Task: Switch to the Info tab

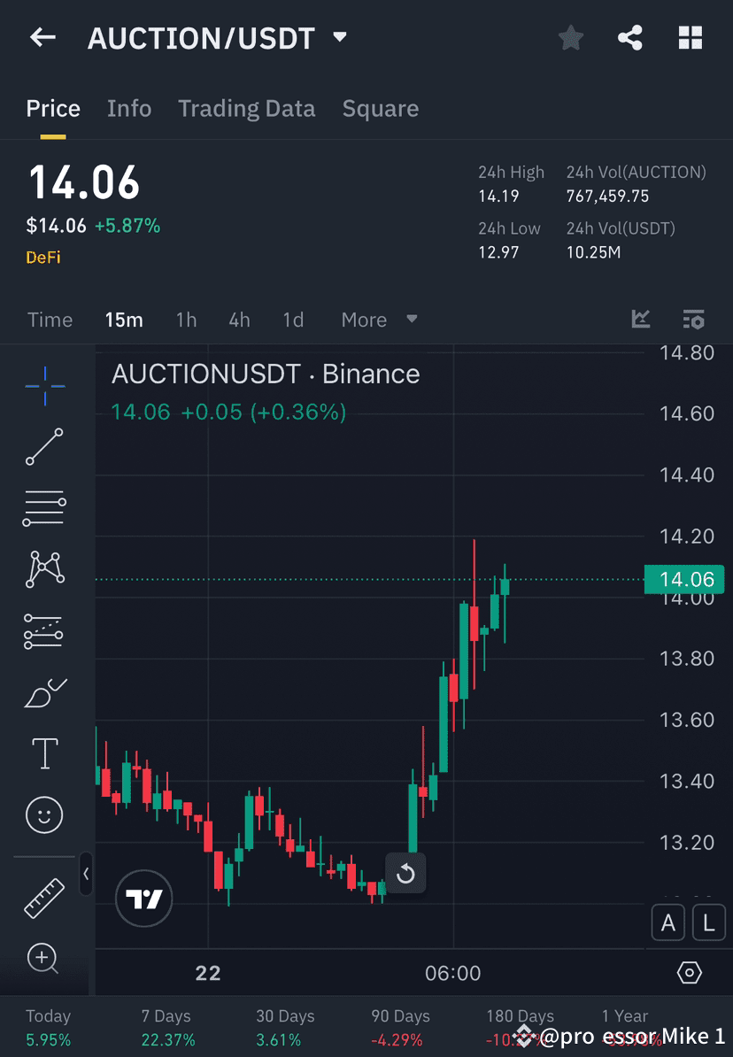Action: pos(129,108)
